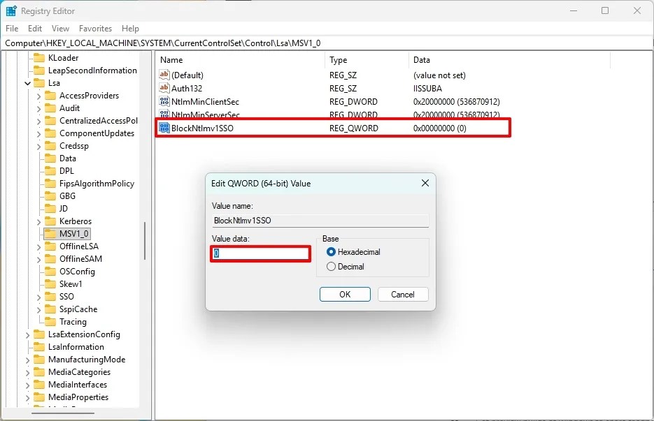
Task: Click the Data column header
Action: click(509, 60)
